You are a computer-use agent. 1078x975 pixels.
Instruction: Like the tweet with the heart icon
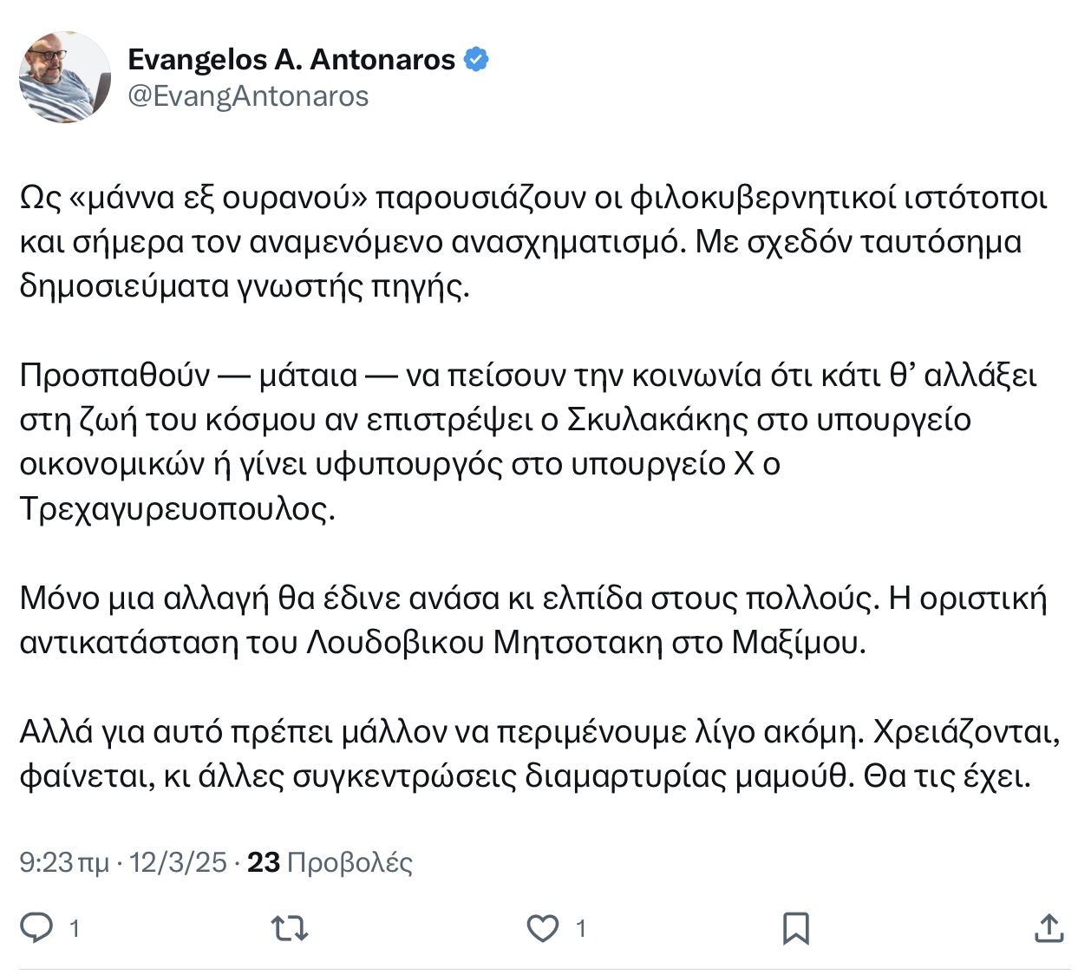(x=543, y=928)
